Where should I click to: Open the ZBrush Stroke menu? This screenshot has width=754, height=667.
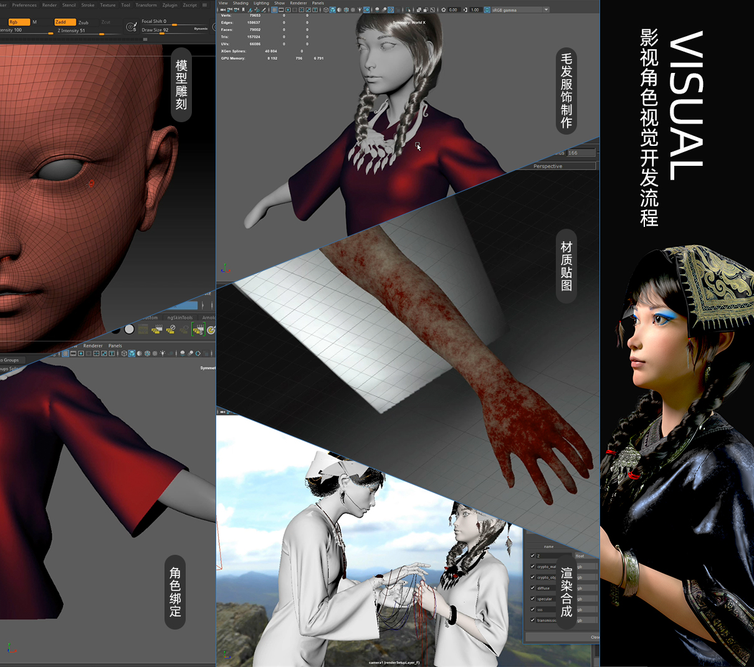88,5
